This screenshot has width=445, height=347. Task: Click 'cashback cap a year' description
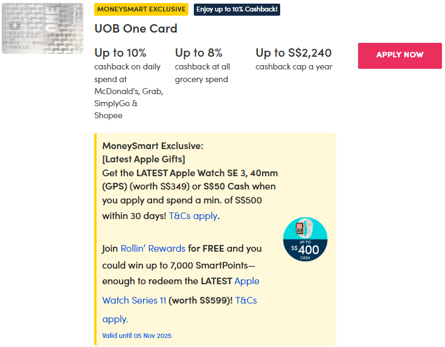(x=293, y=67)
